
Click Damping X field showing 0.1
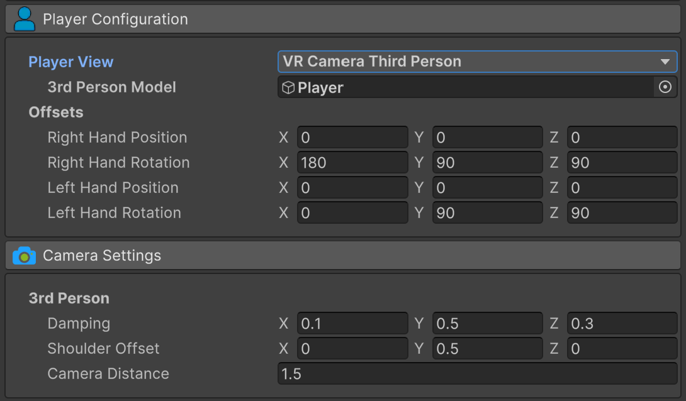pos(352,324)
